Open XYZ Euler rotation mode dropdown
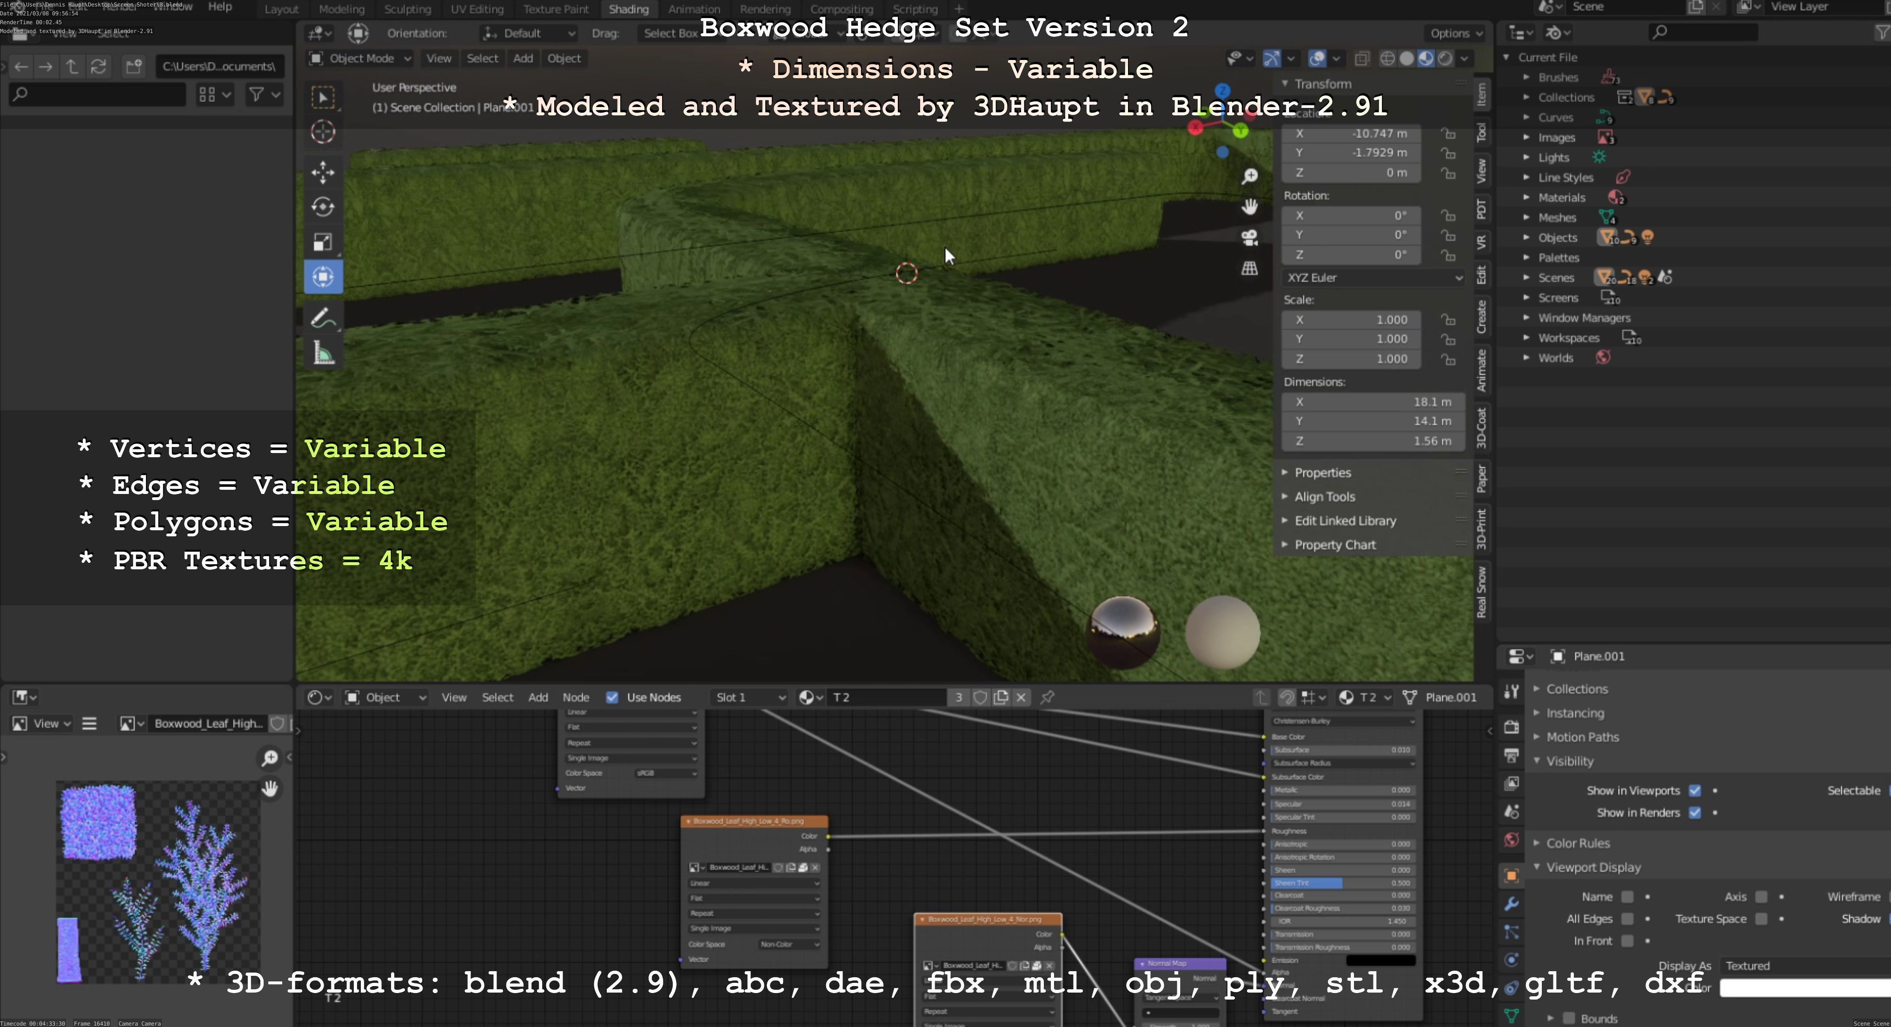 tap(1373, 278)
